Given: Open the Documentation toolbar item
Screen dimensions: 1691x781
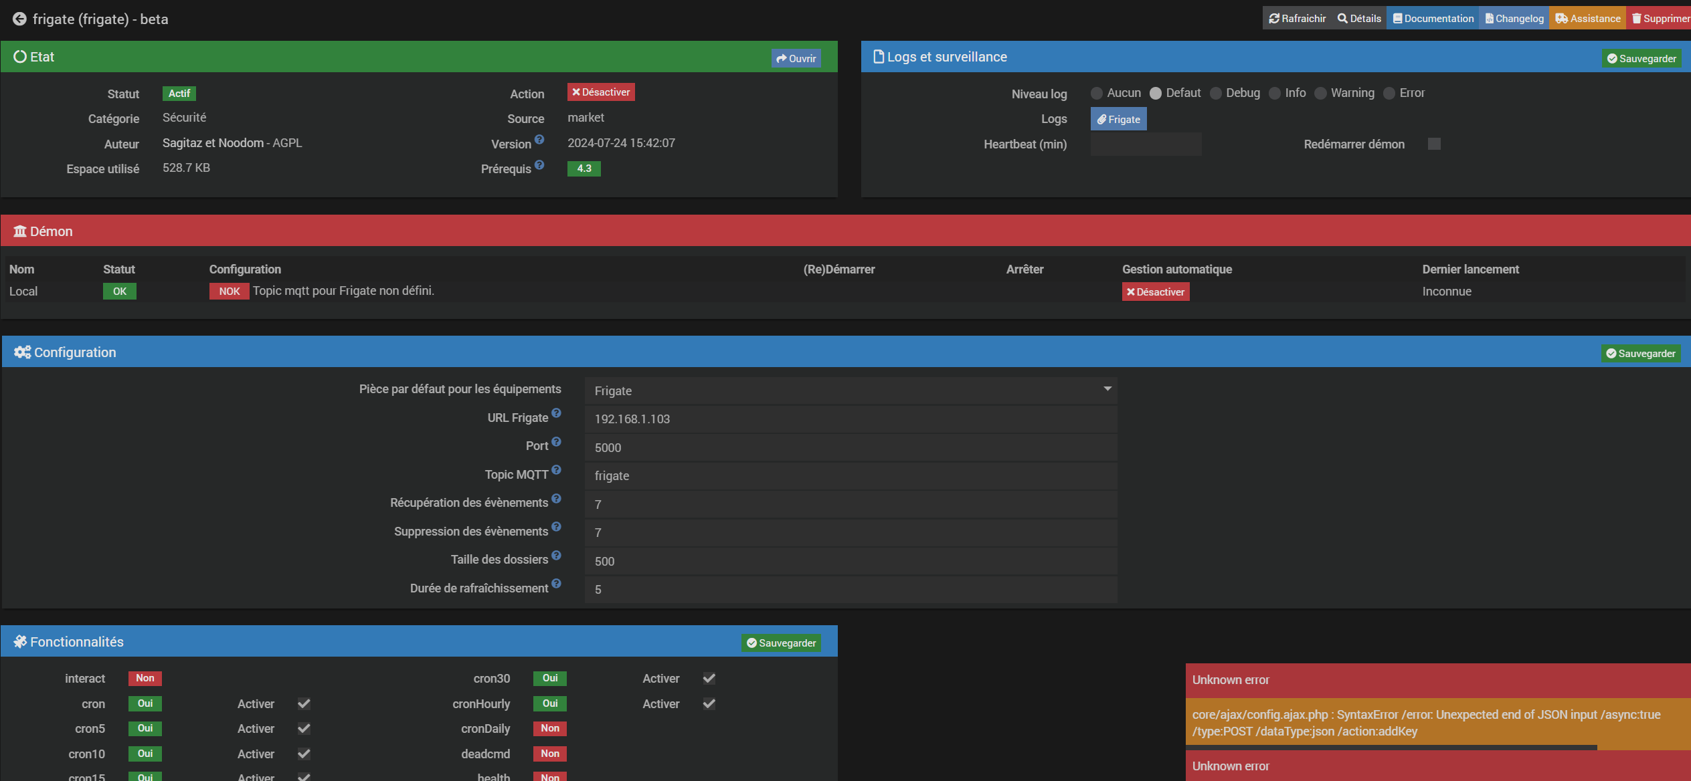Looking at the screenshot, I should tap(1433, 19).
